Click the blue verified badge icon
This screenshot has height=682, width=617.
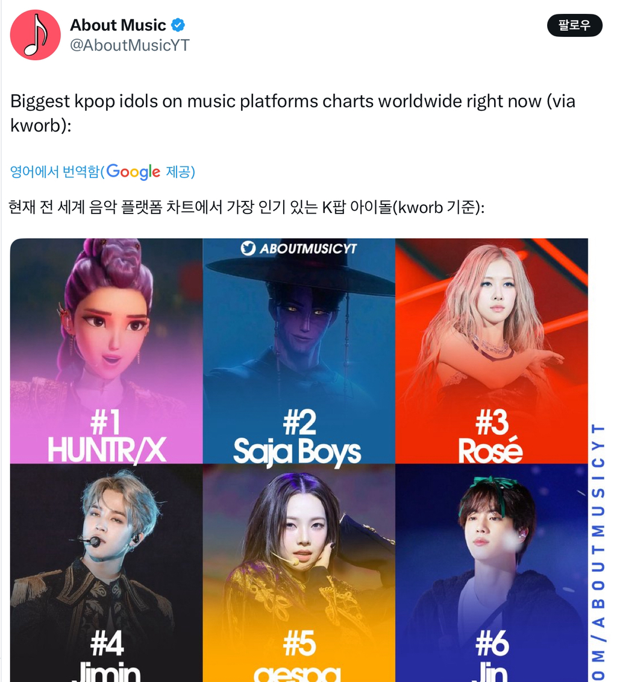[178, 25]
